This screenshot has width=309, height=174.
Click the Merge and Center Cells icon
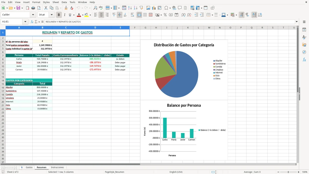[x=139, y=15]
